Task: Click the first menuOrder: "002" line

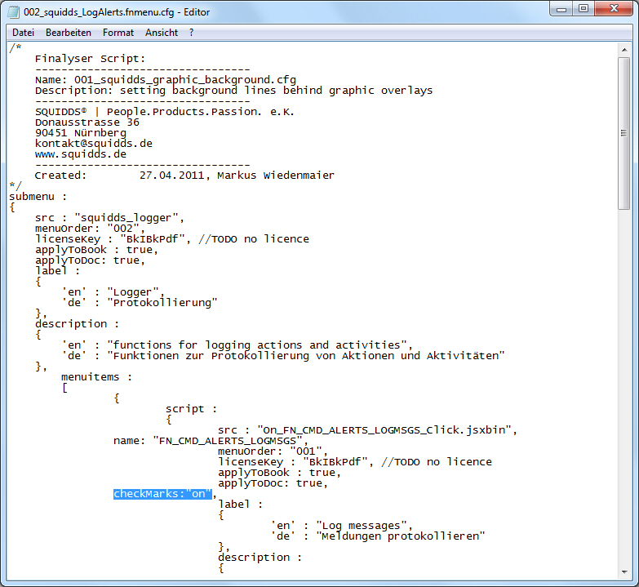Action: click(x=90, y=229)
